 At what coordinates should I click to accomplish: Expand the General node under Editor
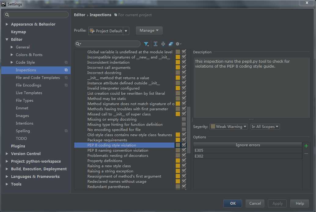click(x=12, y=47)
